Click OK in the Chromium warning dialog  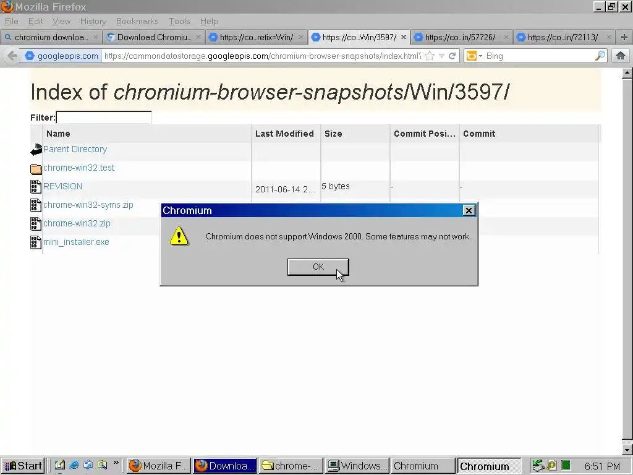point(318,267)
